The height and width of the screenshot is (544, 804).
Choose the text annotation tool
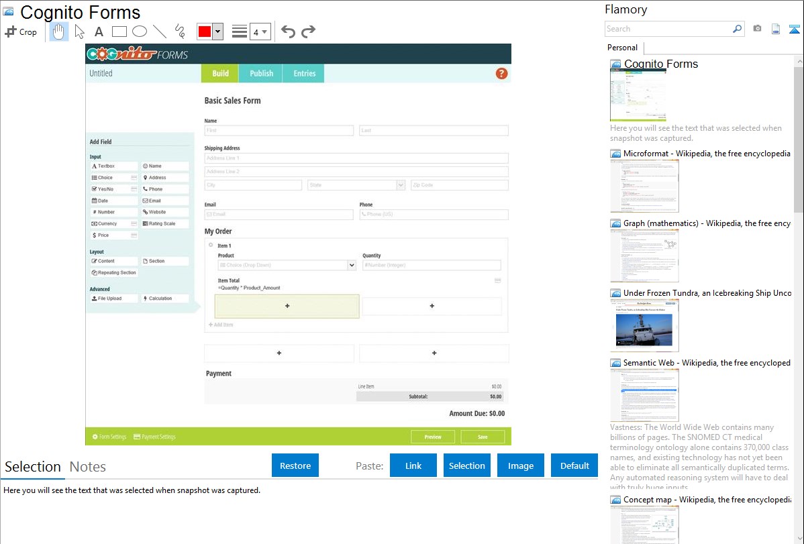coord(99,32)
